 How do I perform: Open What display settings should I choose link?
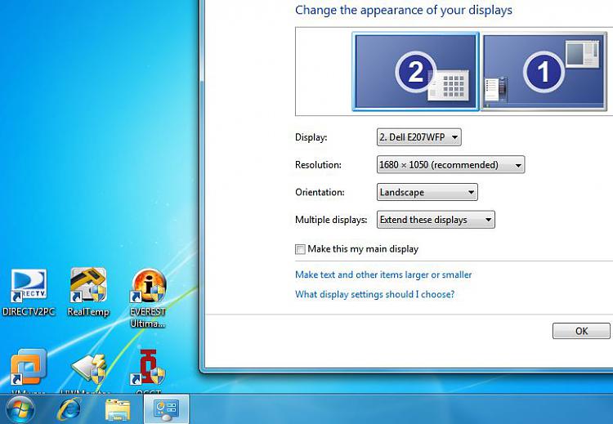tap(374, 294)
